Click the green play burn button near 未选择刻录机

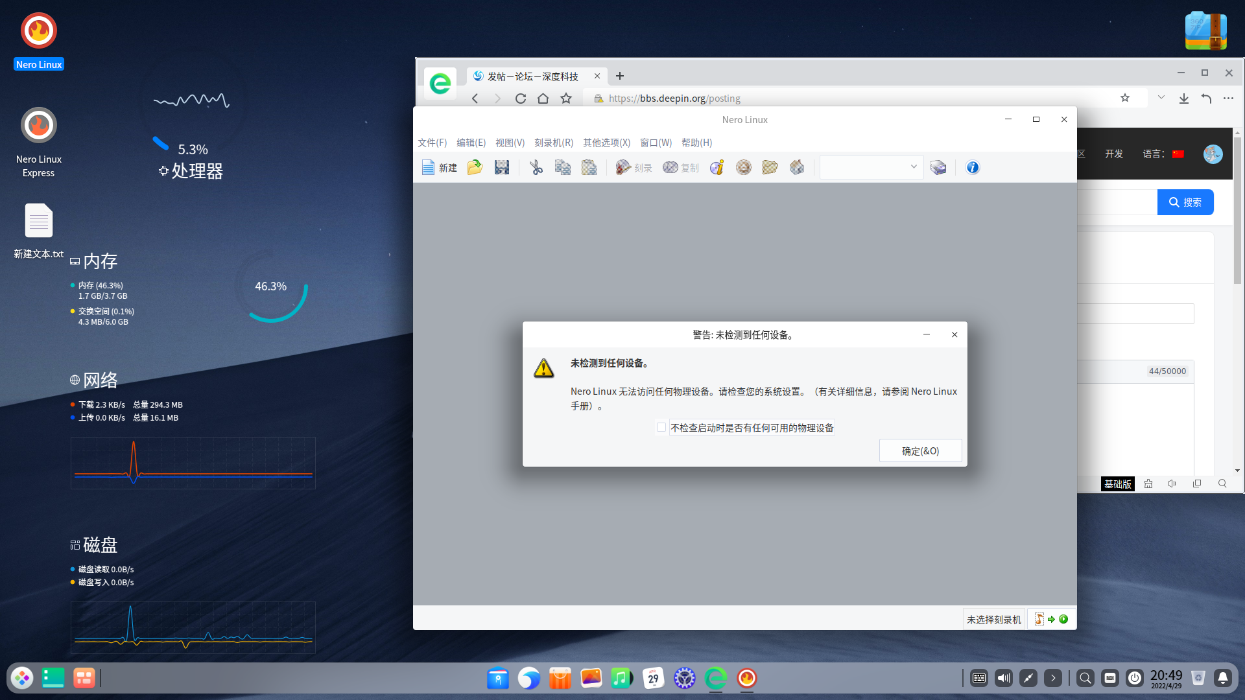[x=1064, y=619]
